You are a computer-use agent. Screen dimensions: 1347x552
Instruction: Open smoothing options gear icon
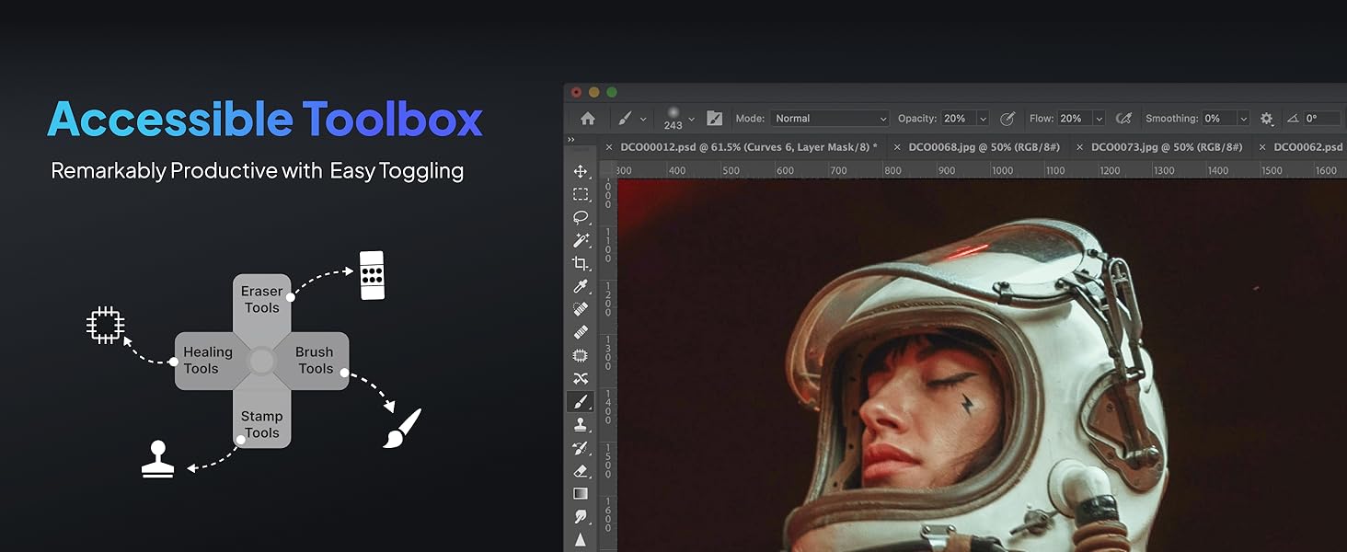tap(1267, 119)
